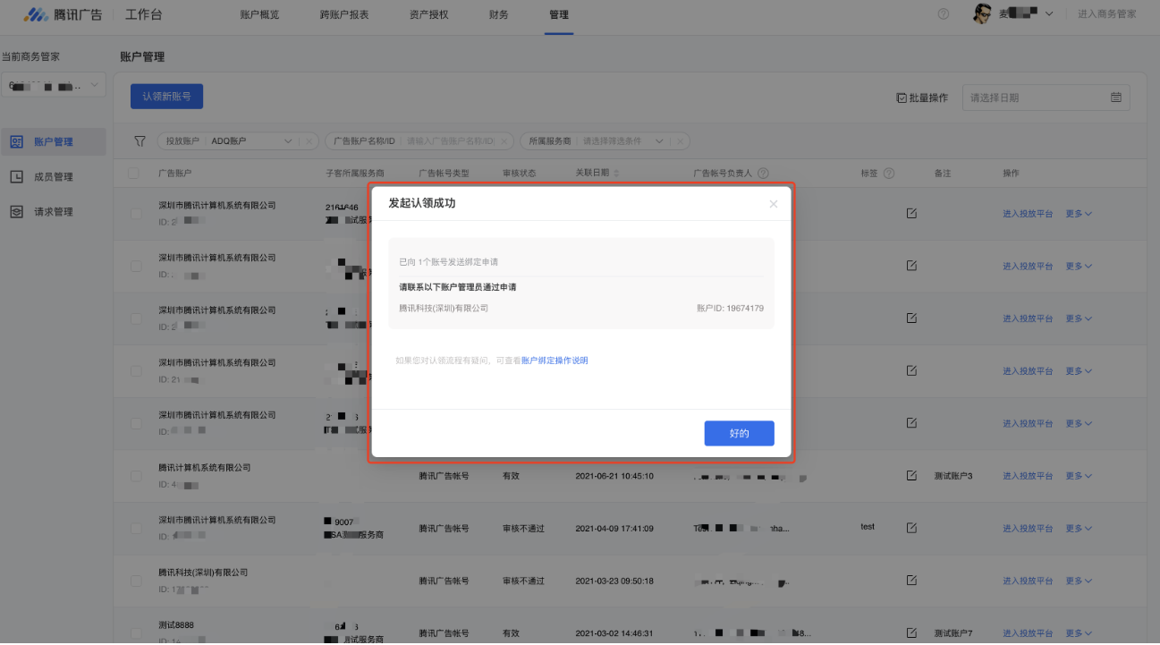Remove the 投放账户 filter with its X
1160x645 pixels.
point(309,141)
